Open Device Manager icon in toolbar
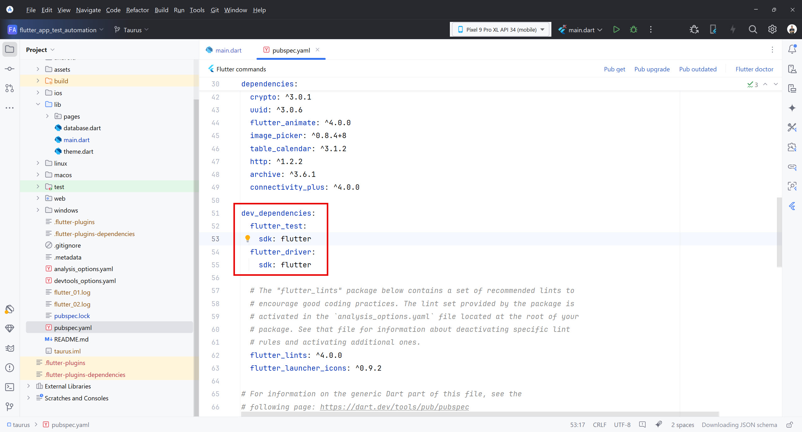The height and width of the screenshot is (432, 802). pyautogui.click(x=713, y=29)
